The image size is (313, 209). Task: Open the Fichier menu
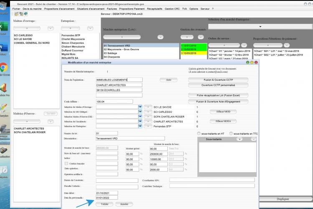tap(16, 9)
